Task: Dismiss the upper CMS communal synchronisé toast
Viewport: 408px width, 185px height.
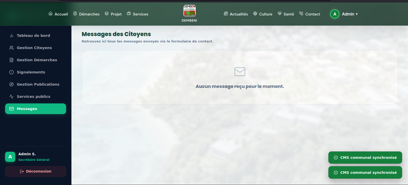Action: click(x=365, y=158)
